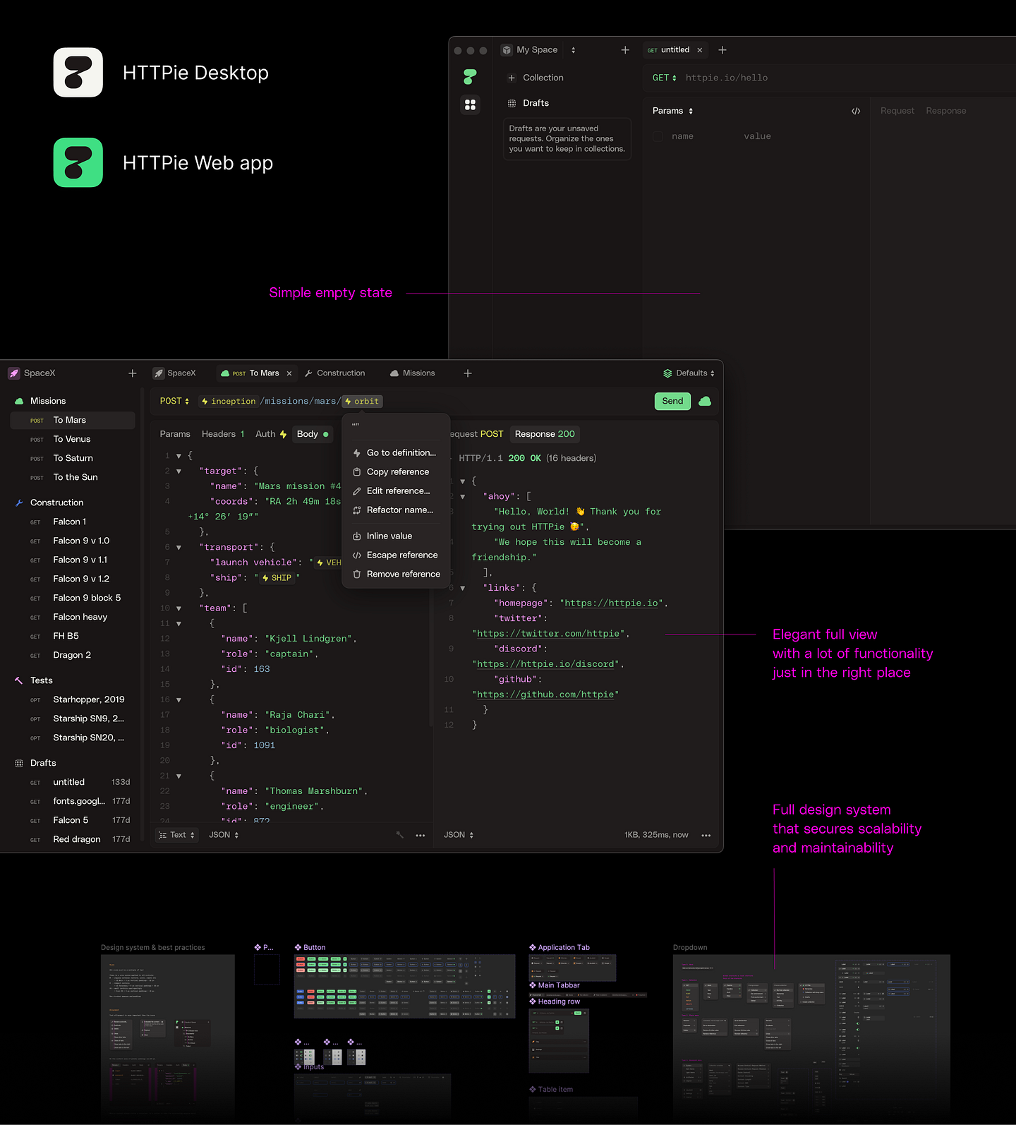Open more options beside the wand icon
The image size is (1016, 1125).
(421, 836)
